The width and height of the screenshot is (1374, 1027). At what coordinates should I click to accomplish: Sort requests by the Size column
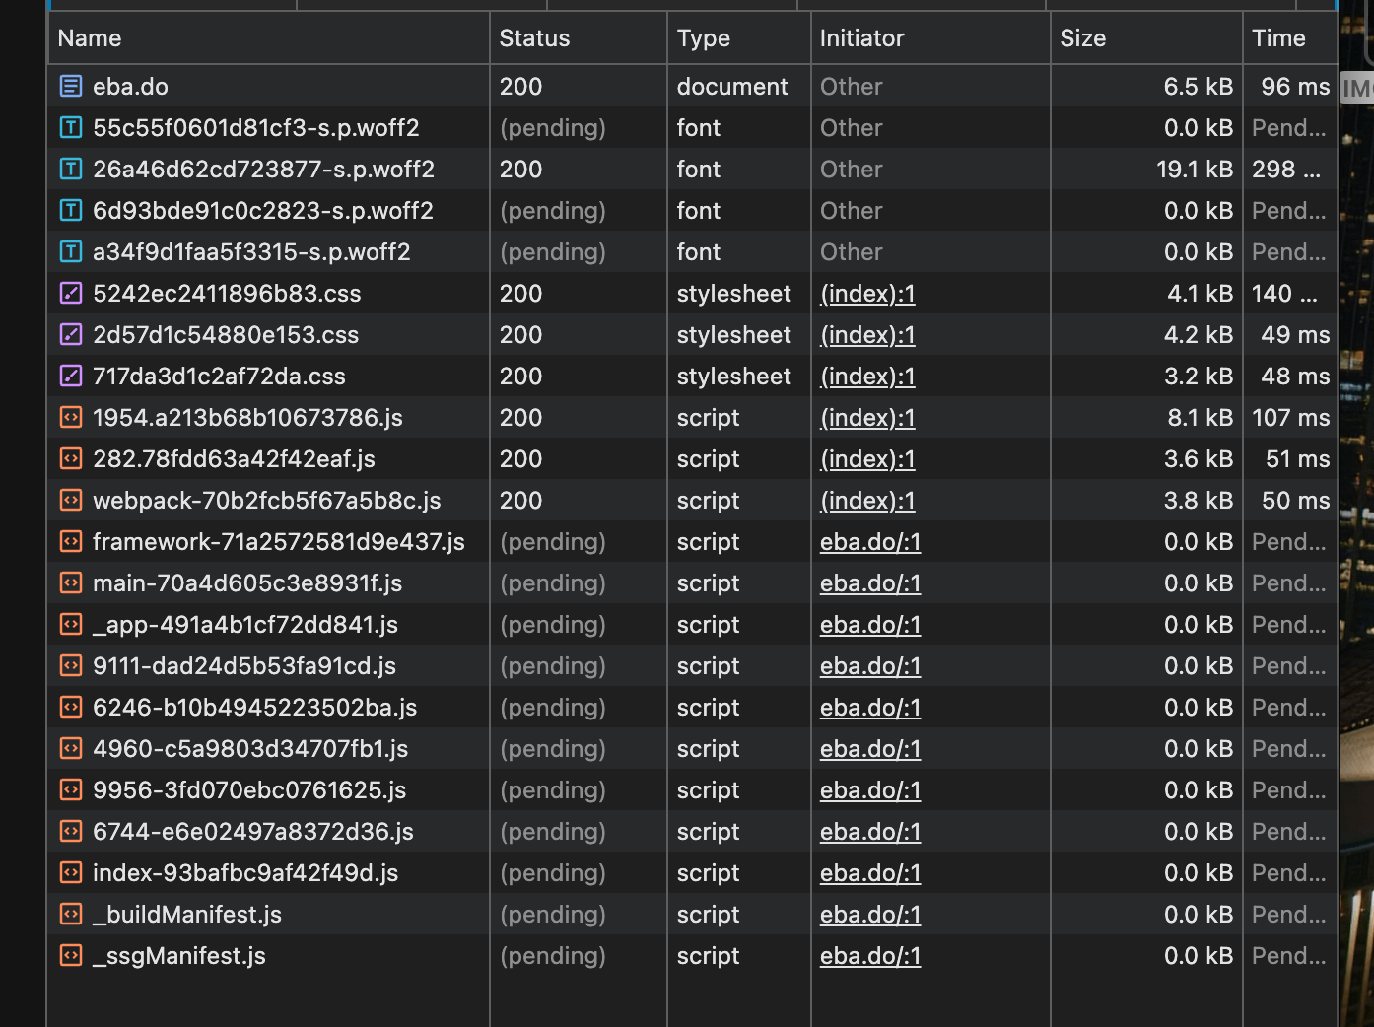[1082, 38]
